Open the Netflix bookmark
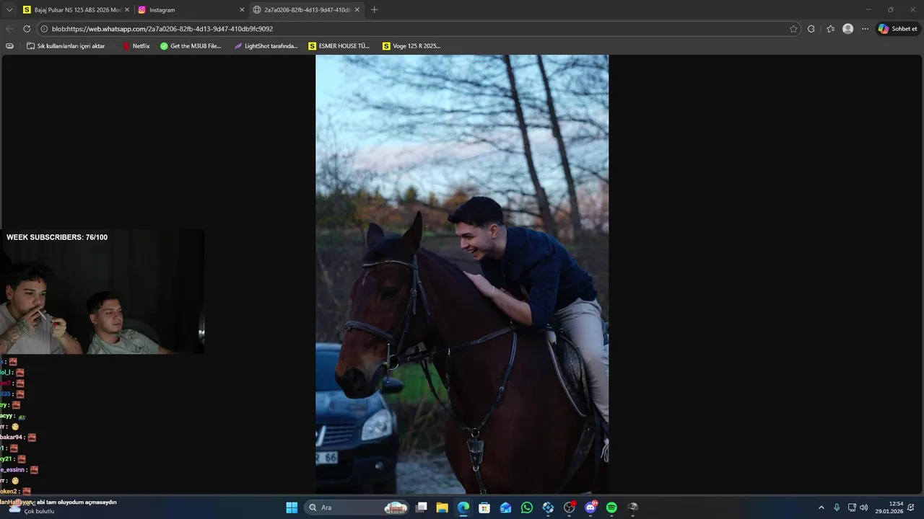The image size is (924, 519). tap(136, 46)
